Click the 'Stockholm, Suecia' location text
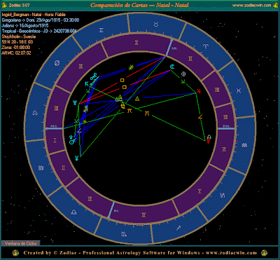The image size is (280, 260). (x=19, y=36)
